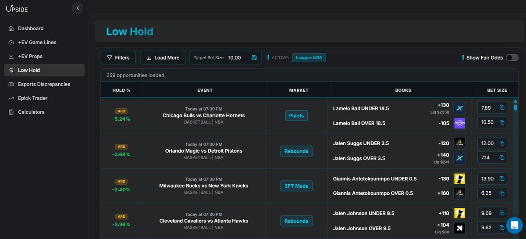526x239 pixels.
Task: Copy the 9.62 bet size
Action: (x=502, y=228)
